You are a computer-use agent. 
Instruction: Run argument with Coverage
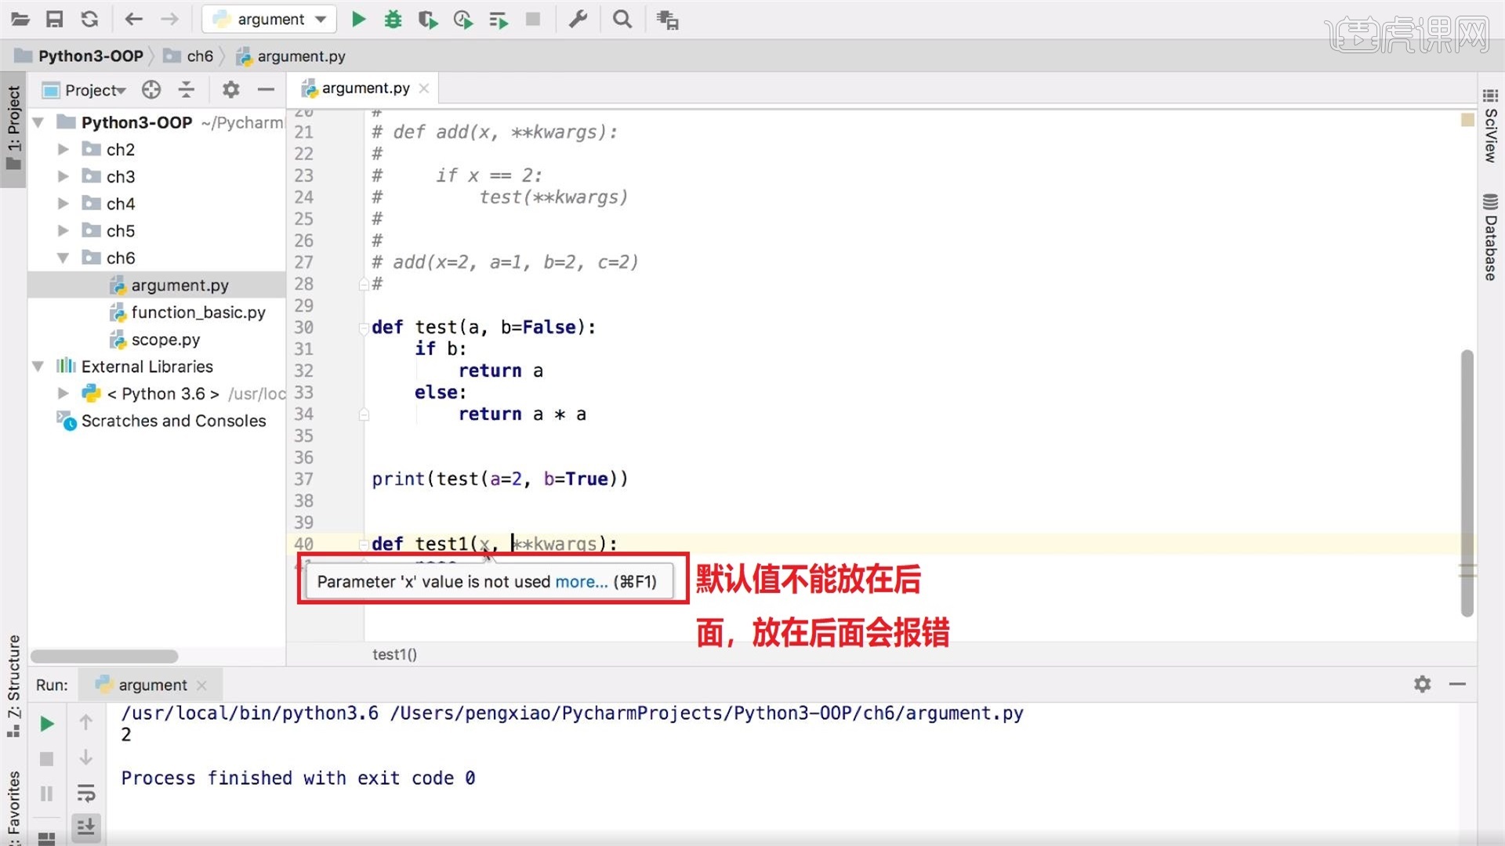tap(428, 19)
